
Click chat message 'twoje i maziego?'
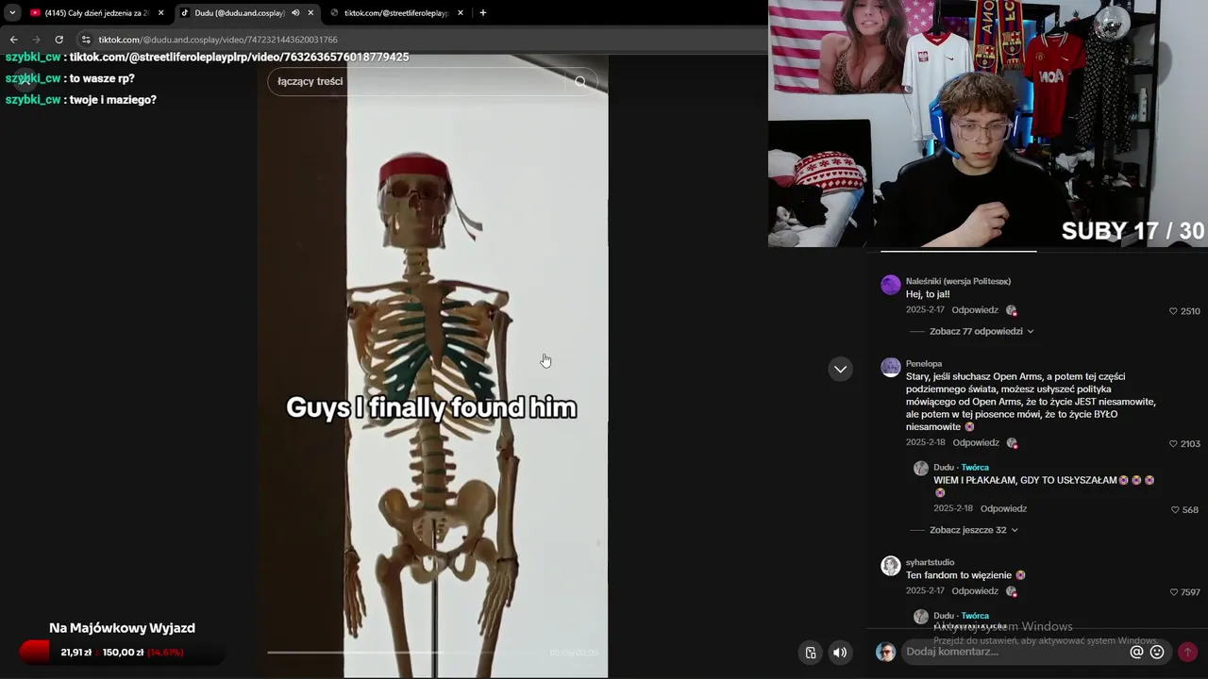(113, 100)
